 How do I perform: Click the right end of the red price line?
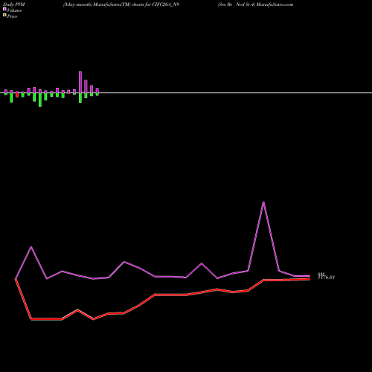coord(310,279)
